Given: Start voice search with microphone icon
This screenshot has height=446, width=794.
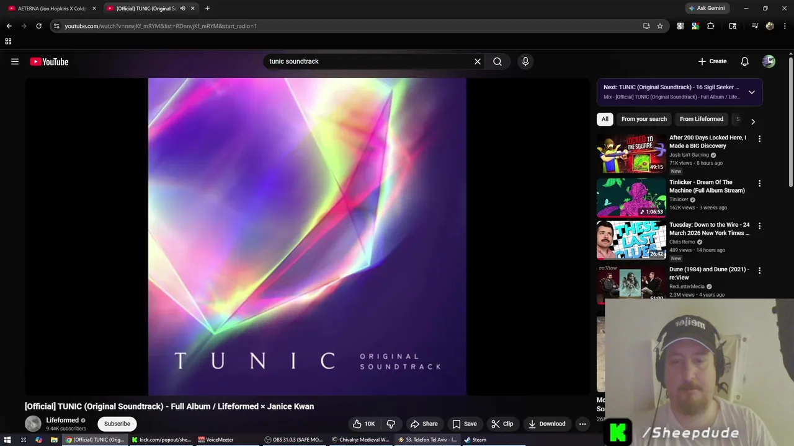Looking at the screenshot, I should 525,61.
